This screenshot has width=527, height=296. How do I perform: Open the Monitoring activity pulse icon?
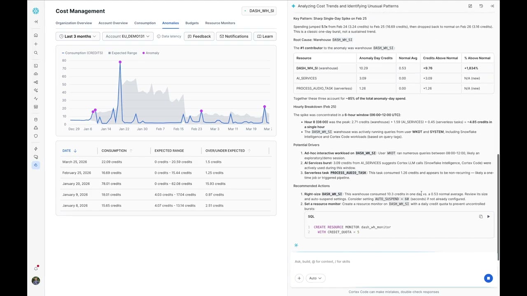tap(36, 99)
